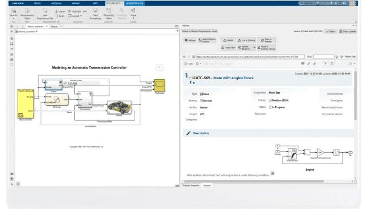Click Open in Polarion History button

coord(266,48)
